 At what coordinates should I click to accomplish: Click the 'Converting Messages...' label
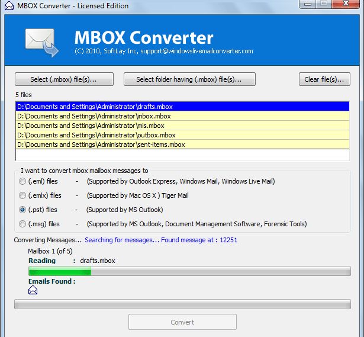48,240
